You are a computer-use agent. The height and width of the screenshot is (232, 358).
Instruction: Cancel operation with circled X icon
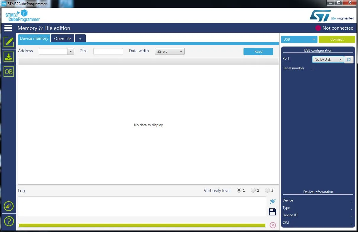(273, 225)
